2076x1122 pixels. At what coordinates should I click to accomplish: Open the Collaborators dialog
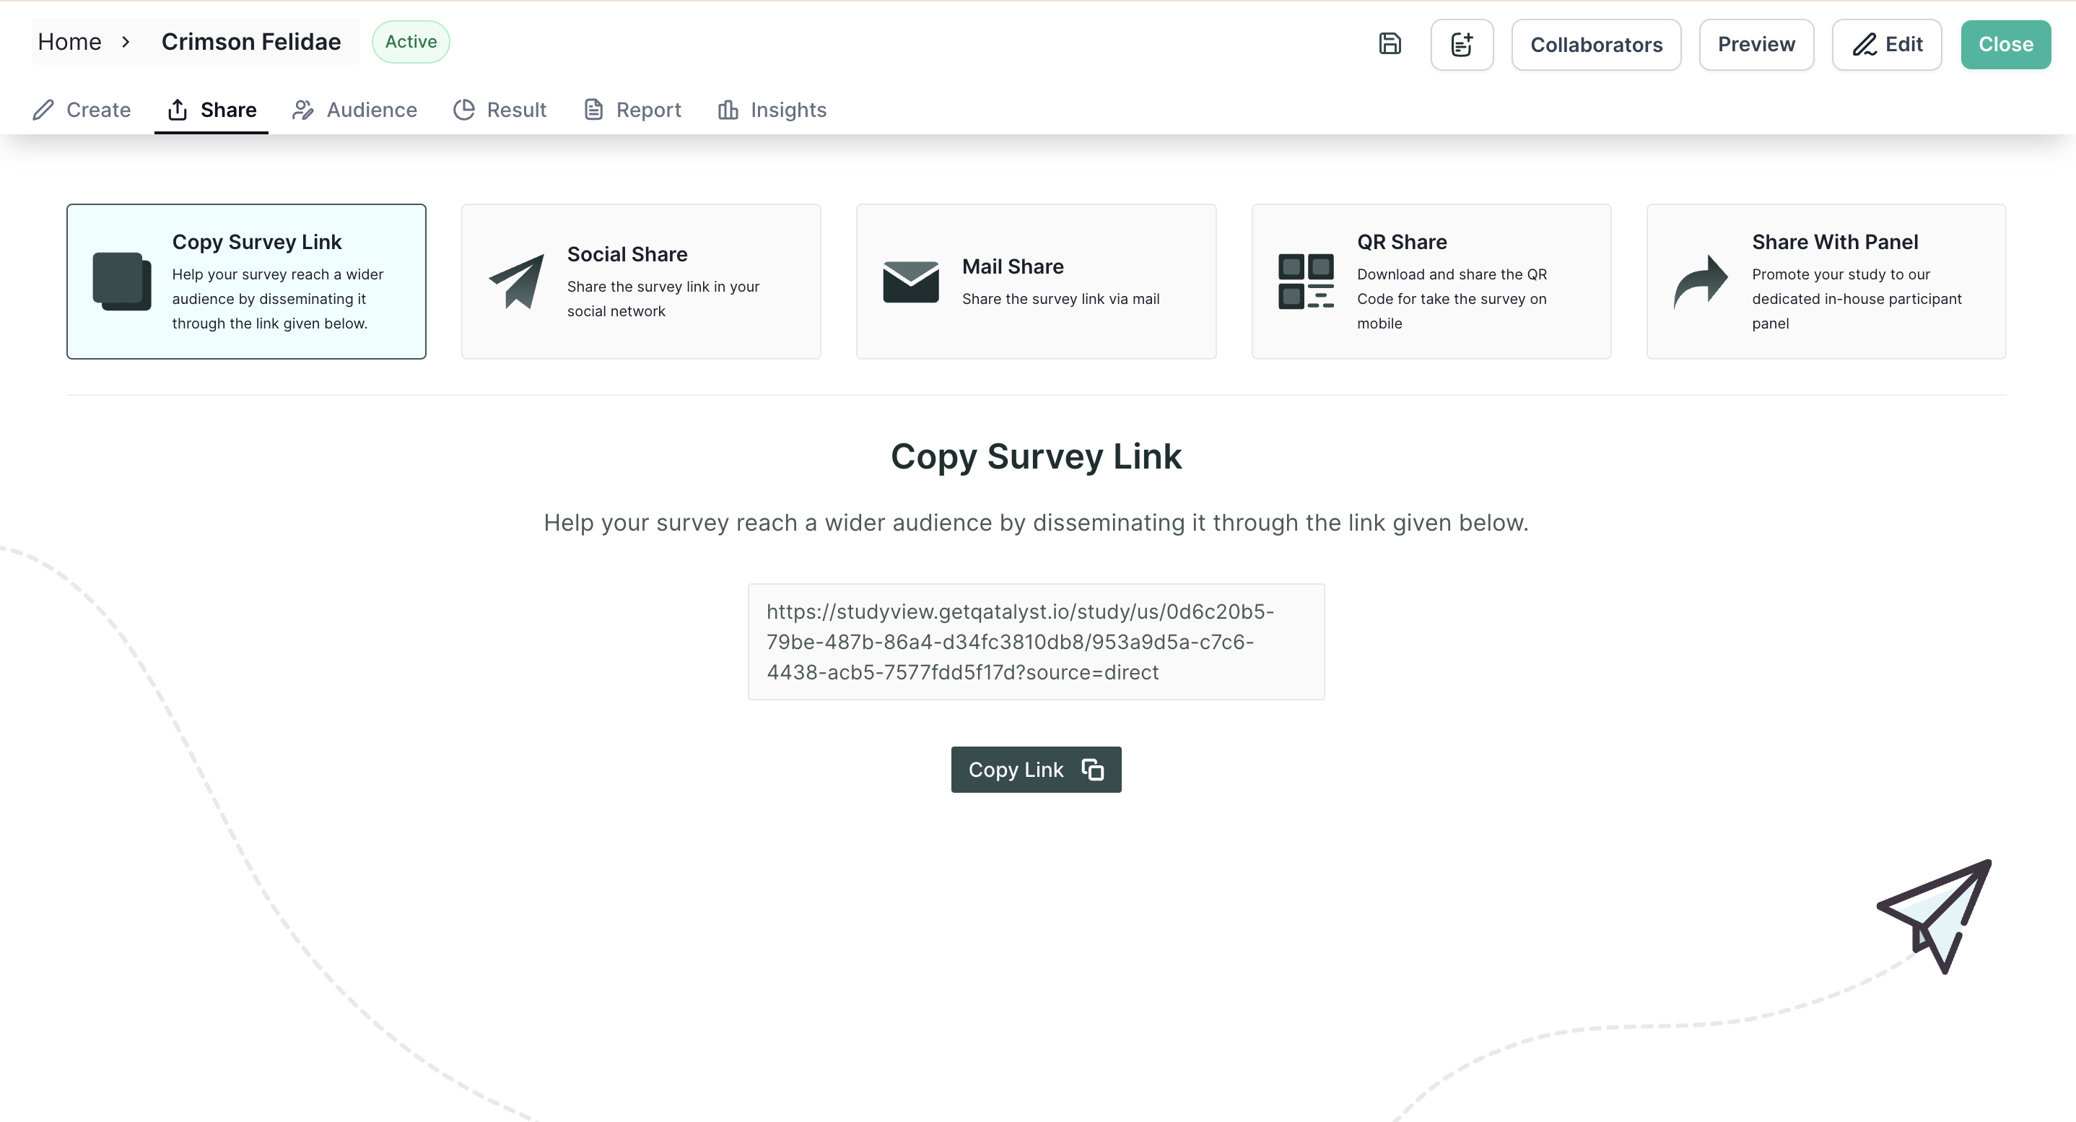coord(1596,44)
